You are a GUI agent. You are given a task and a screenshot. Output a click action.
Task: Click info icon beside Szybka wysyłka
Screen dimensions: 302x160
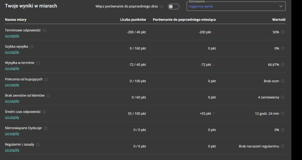point(32,47)
